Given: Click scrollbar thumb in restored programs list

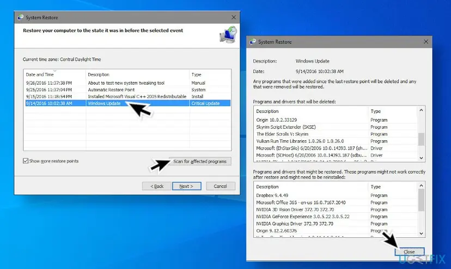Looking at the screenshot, I should (421, 200).
